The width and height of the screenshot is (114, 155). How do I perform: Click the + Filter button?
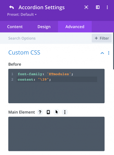point(102,38)
